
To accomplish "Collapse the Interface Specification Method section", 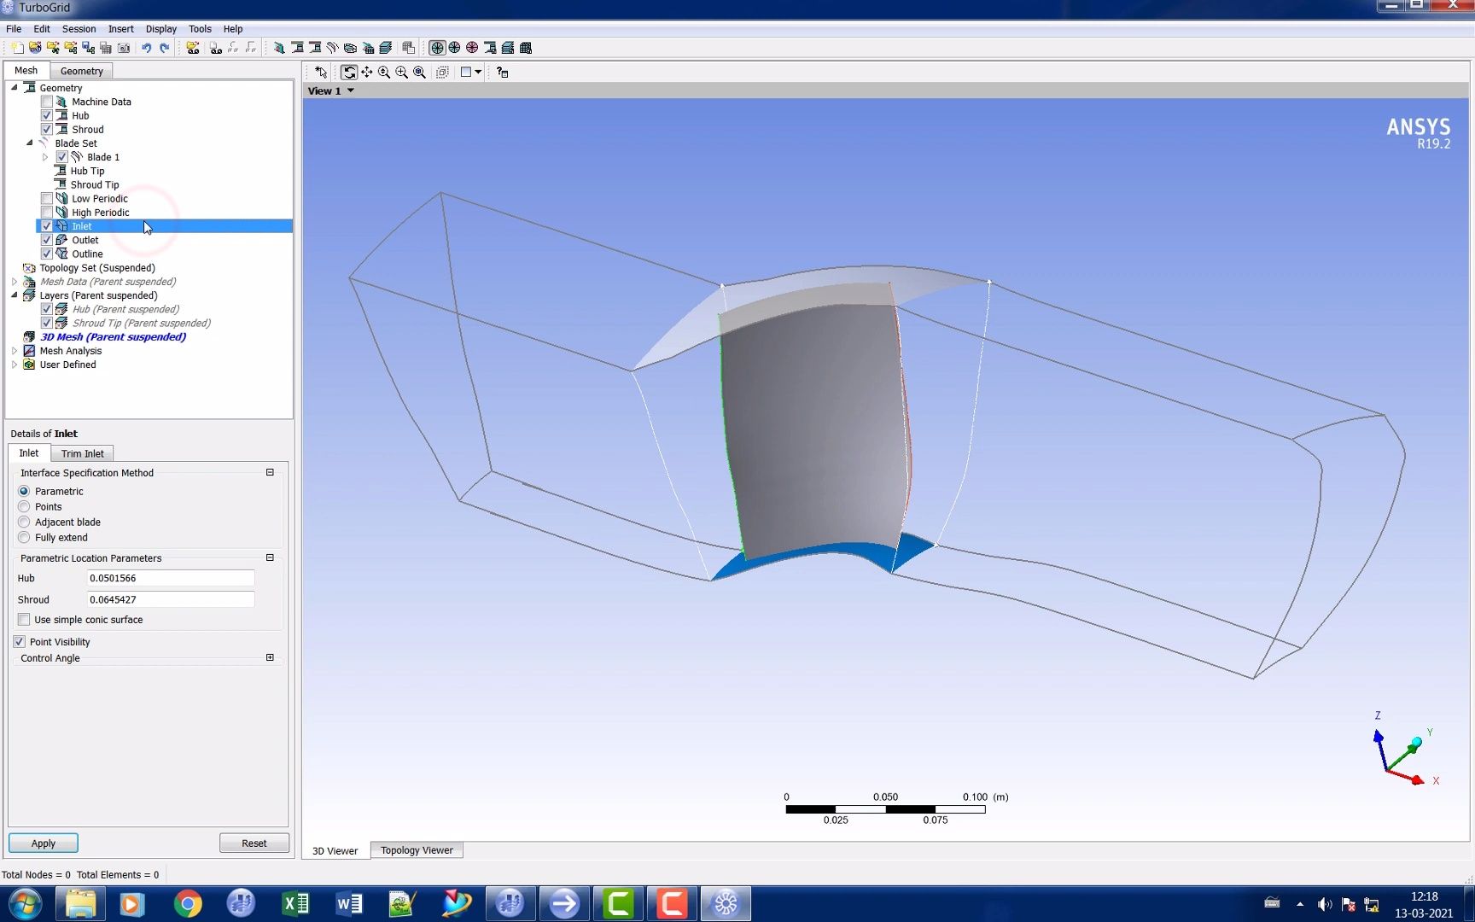I will pos(270,472).
